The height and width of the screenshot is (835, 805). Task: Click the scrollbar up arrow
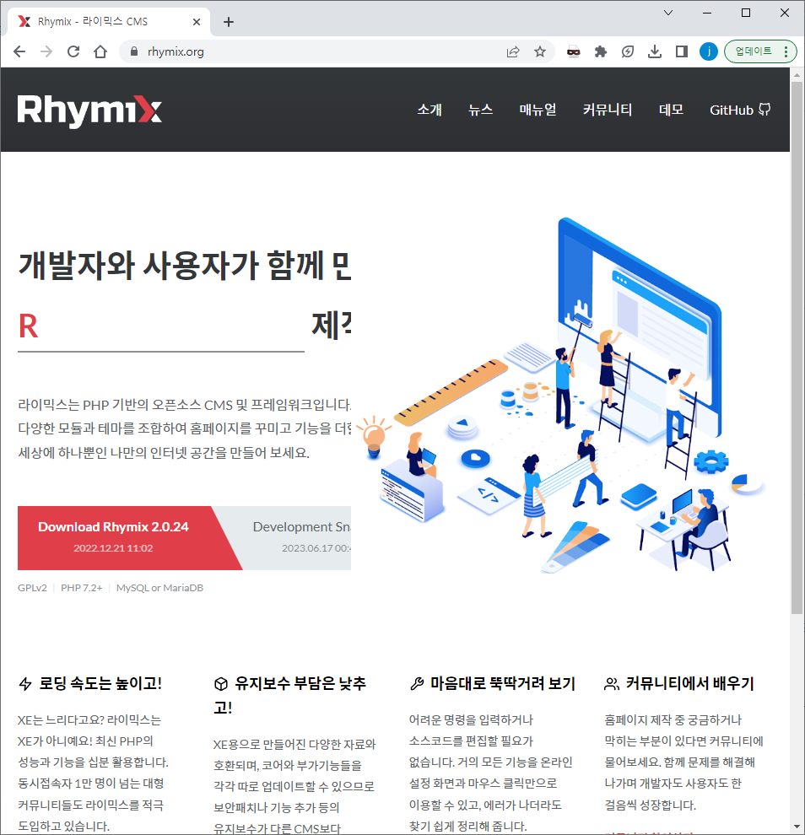(797, 75)
